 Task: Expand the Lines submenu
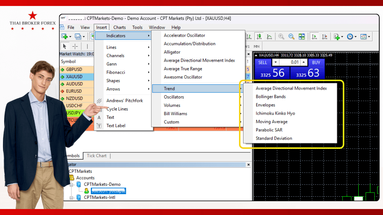(123, 47)
